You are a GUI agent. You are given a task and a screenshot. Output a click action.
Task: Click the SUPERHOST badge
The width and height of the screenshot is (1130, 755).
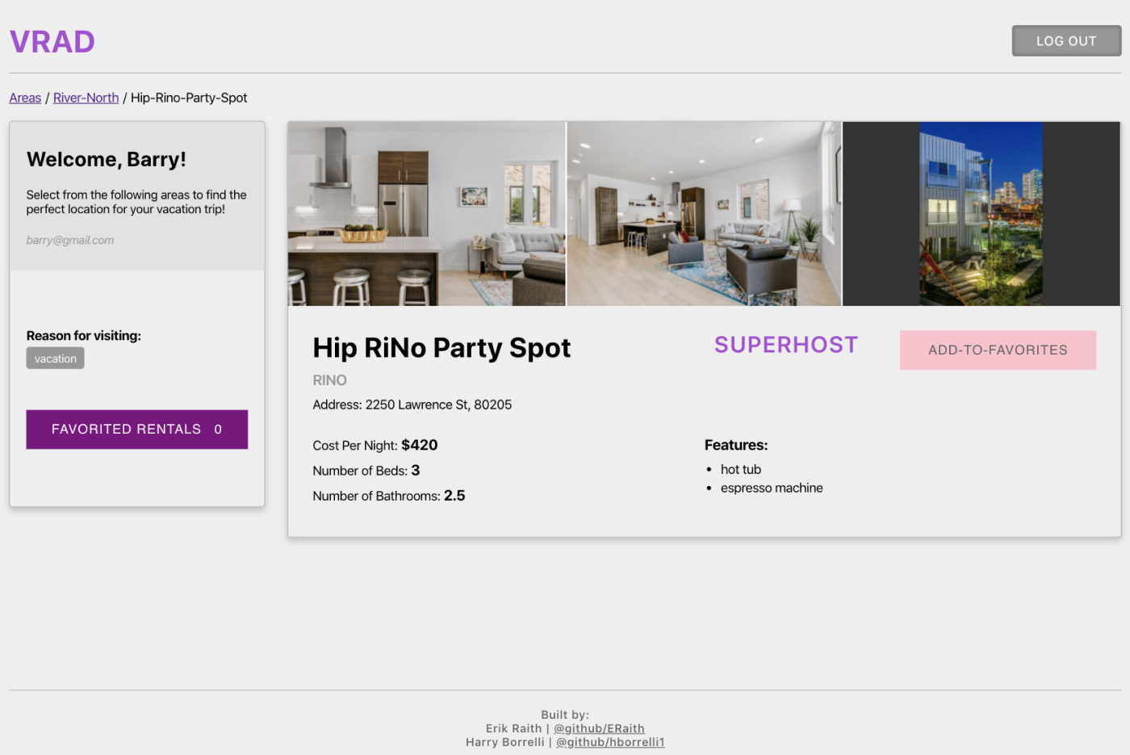(x=785, y=345)
